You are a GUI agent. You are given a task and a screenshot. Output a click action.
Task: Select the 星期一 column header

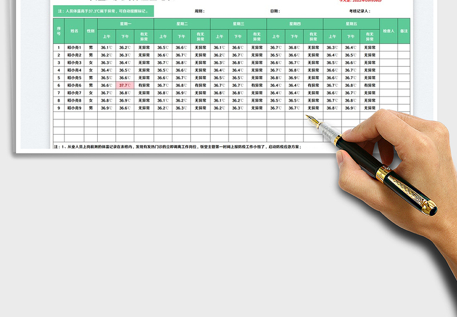coord(126,23)
